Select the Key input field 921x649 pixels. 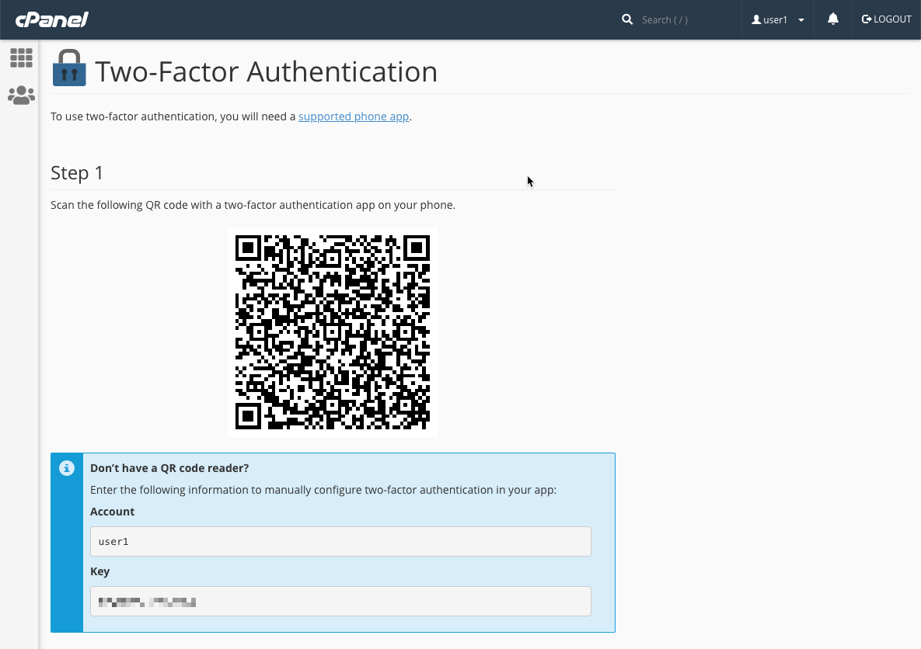(340, 601)
